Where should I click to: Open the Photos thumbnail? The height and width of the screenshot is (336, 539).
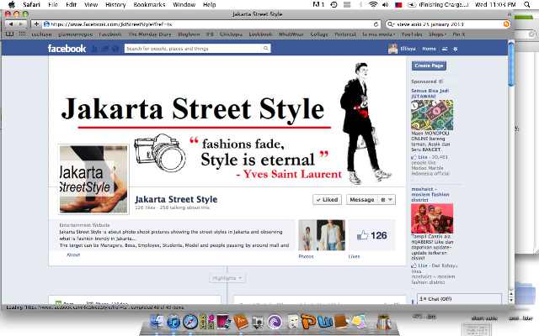(x=322, y=235)
